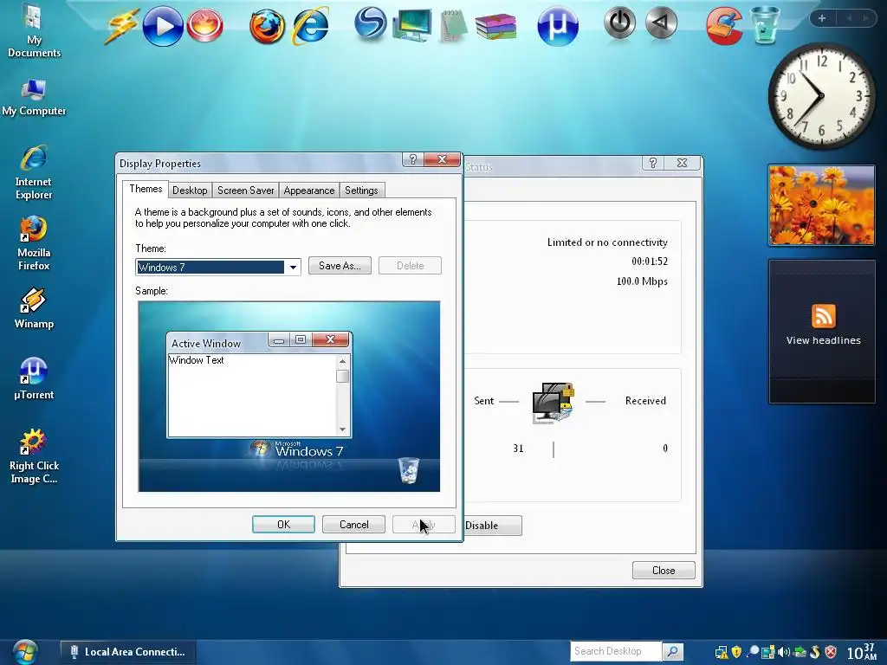Viewport: 887px width, 665px height.
Task: Click the "Limited or no connectivity" status text
Action: [x=607, y=242]
